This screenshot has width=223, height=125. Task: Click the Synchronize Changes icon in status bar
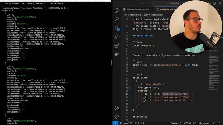[131, 123]
